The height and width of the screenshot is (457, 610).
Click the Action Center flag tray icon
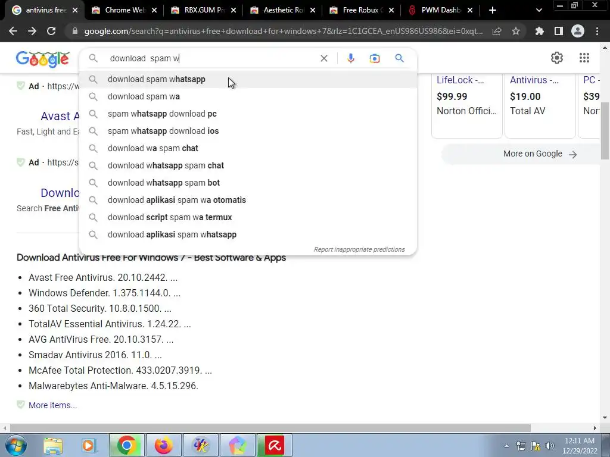click(x=536, y=446)
